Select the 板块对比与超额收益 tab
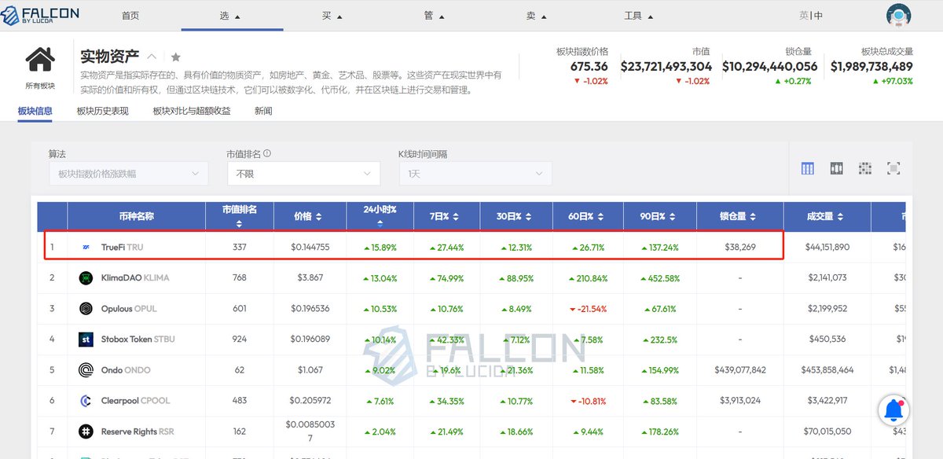 (192, 111)
